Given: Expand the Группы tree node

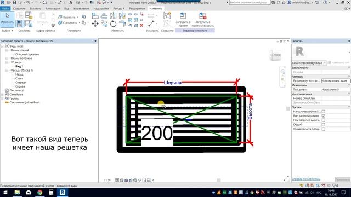Looking at the screenshot, I should pos(2,99).
